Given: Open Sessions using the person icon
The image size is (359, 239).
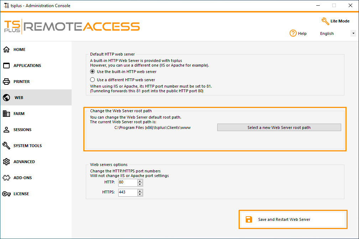Looking at the screenshot, I should 6,130.
